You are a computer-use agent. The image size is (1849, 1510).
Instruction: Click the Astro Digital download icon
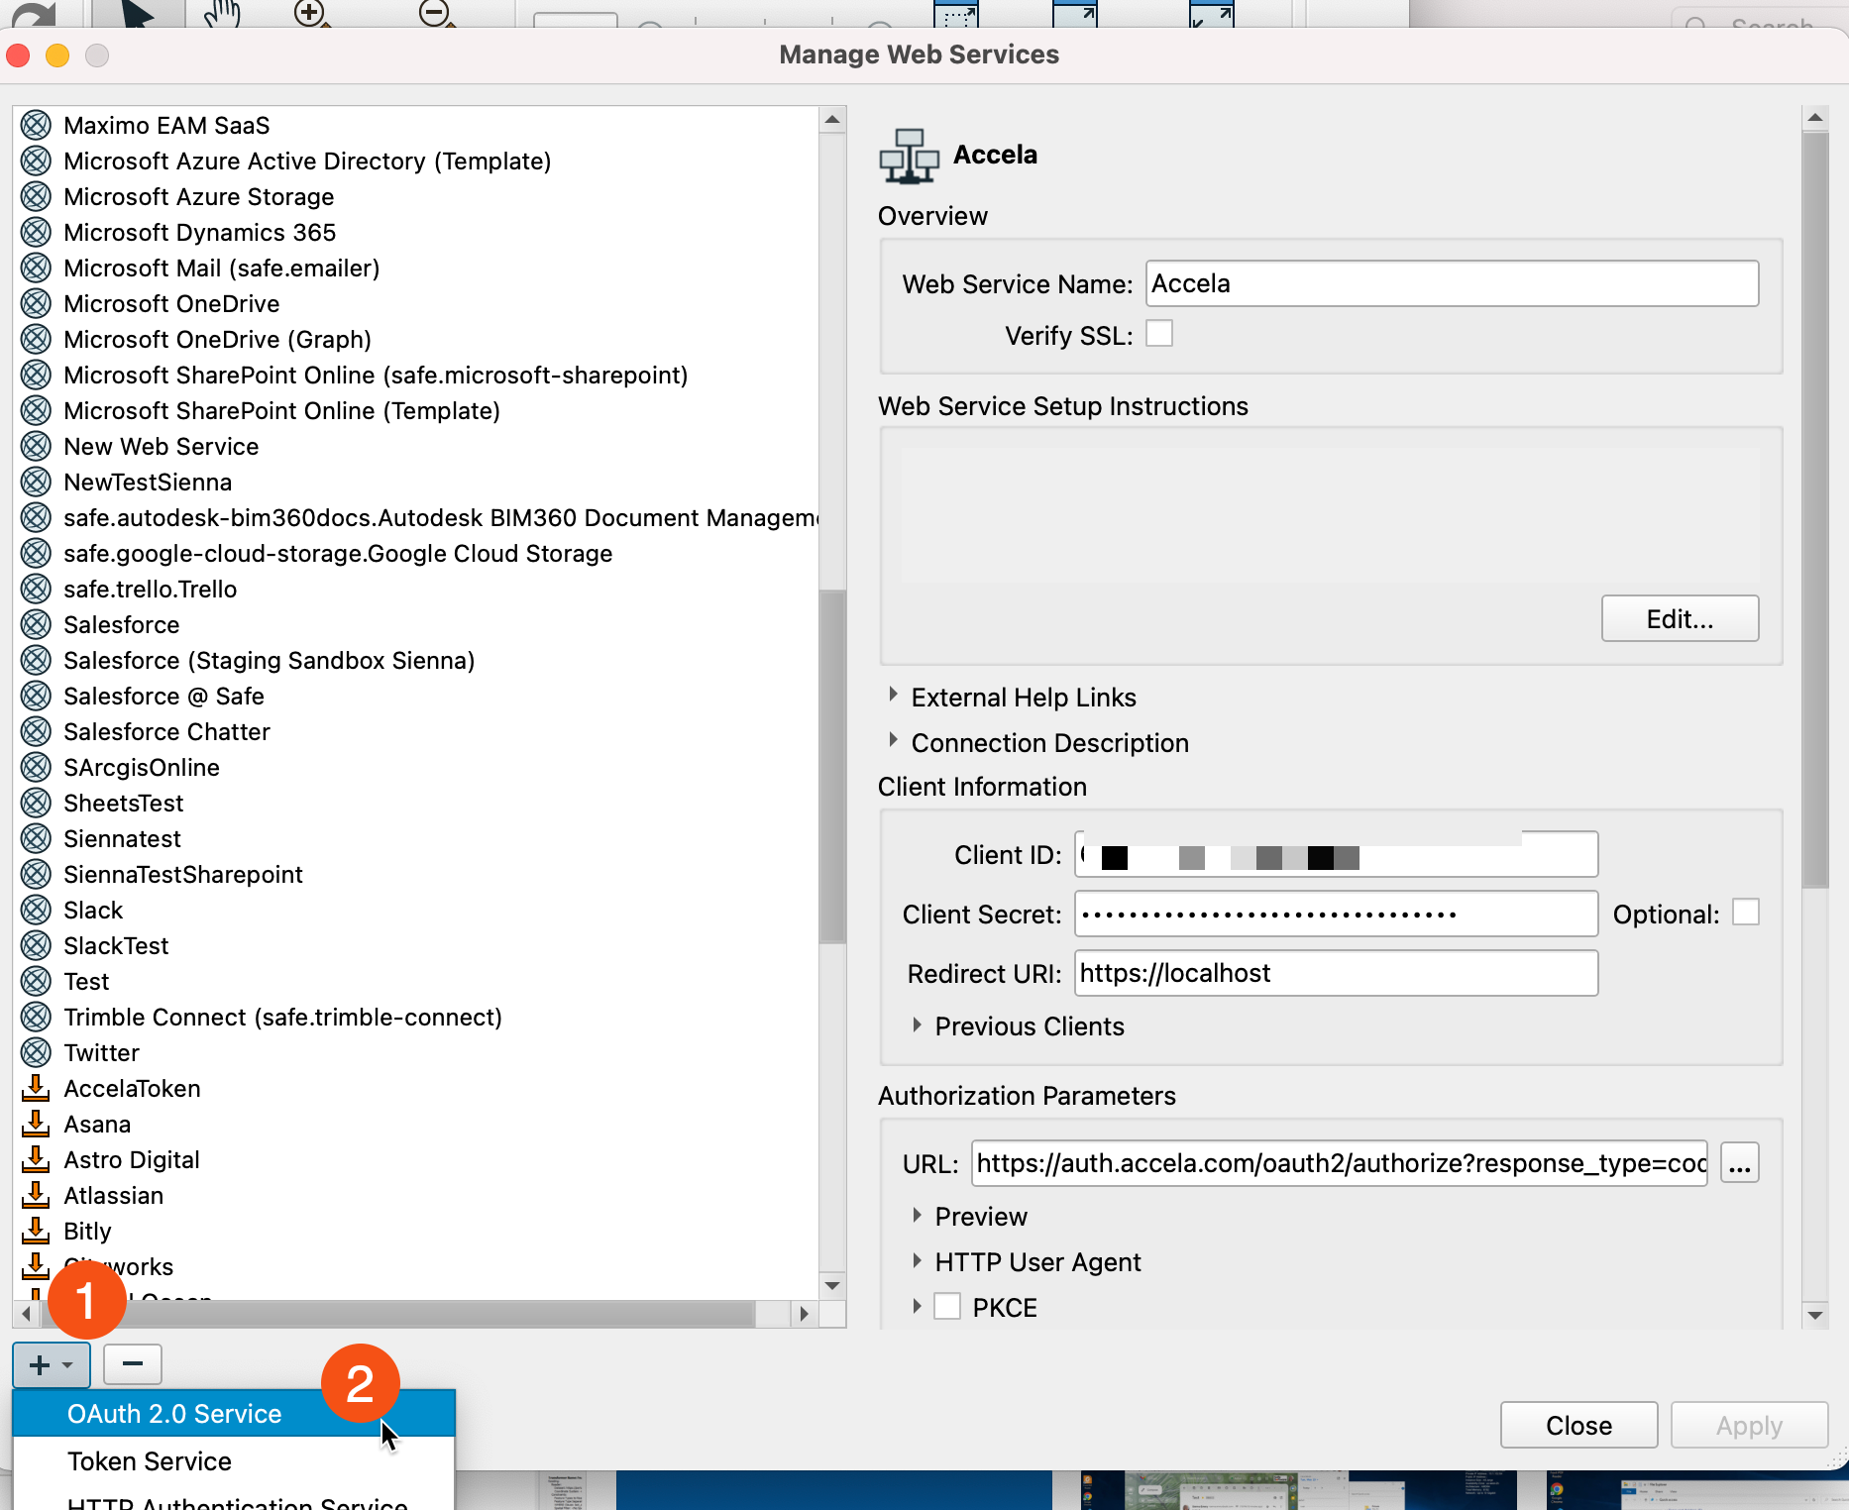[x=36, y=1159]
